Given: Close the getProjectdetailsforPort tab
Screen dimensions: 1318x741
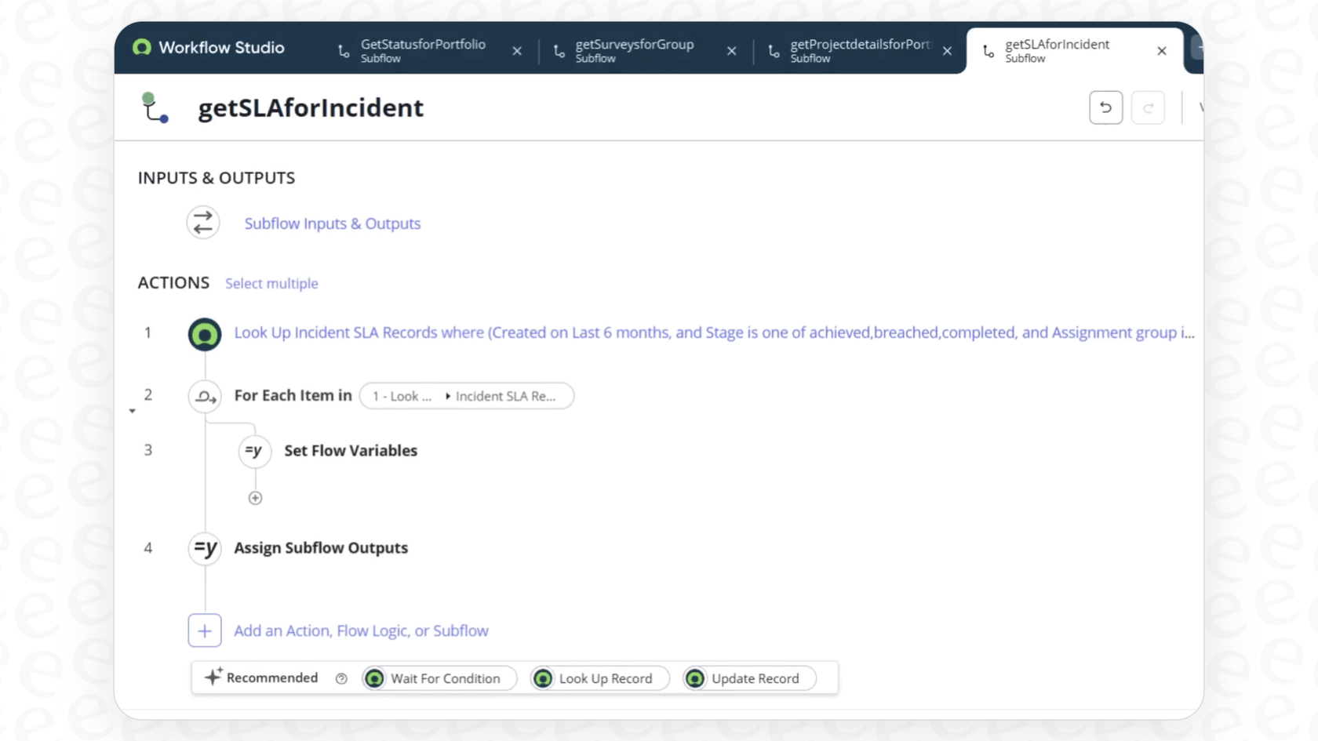Looking at the screenshot, I should [947, 50].
